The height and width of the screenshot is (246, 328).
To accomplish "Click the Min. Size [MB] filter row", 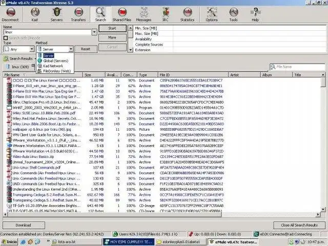I will point(230,28).
